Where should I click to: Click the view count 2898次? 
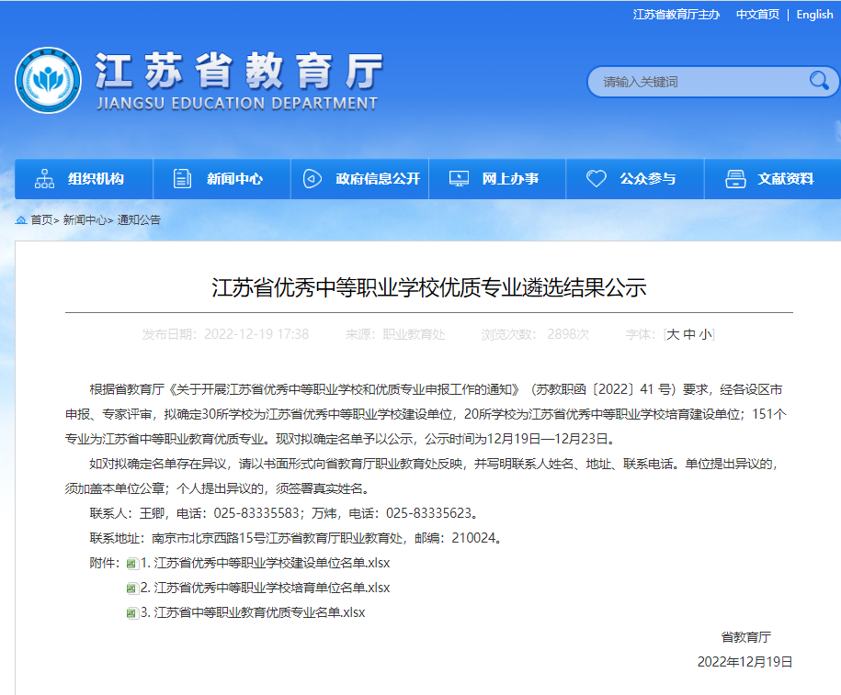coord(568,334)
